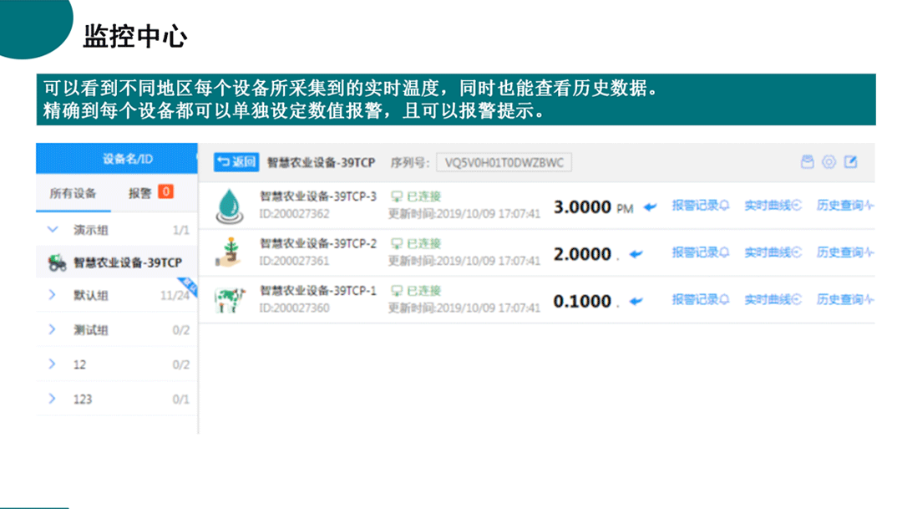Click the blue arrow next to value 3.0000
The image size is (902, 509).
[650, 207]
